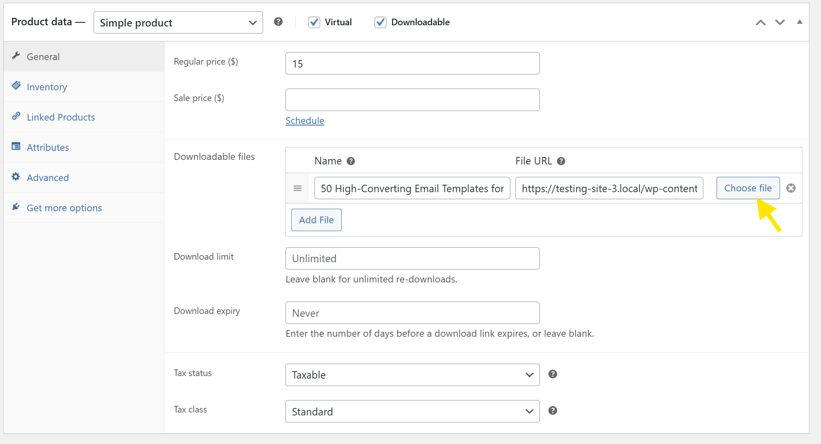Click the Linked Products chain icon
This screenshot has height=444, width=821.
coord(16,116)
